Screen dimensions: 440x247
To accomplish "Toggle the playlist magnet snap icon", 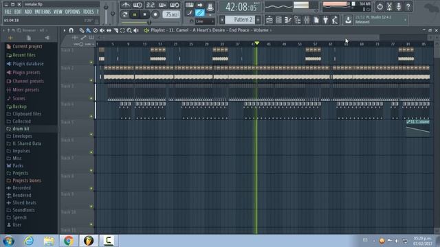I will [x=71, y=30].
